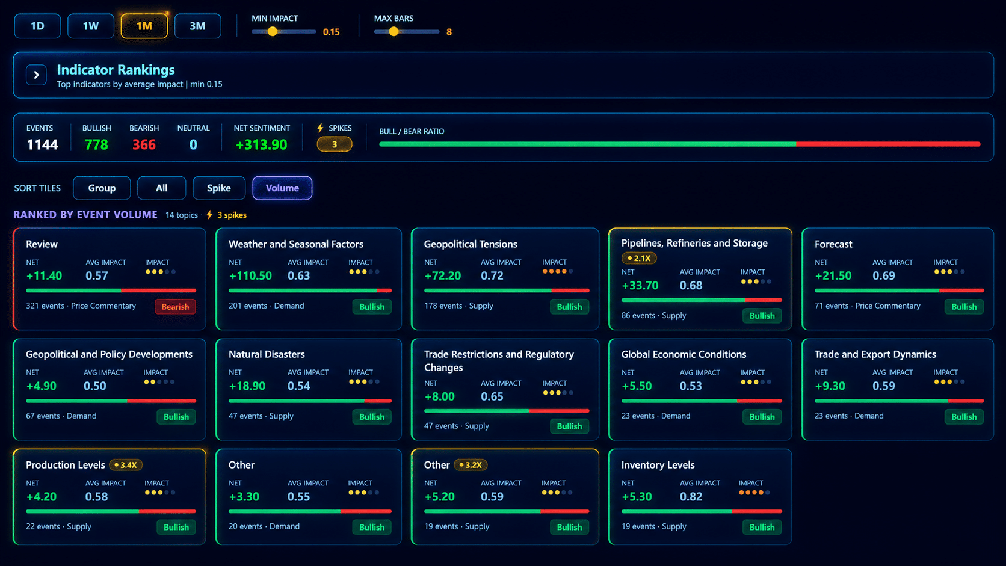Sort tiles by All
This screenshot has height=566, width=1006.
pos(161,188)
